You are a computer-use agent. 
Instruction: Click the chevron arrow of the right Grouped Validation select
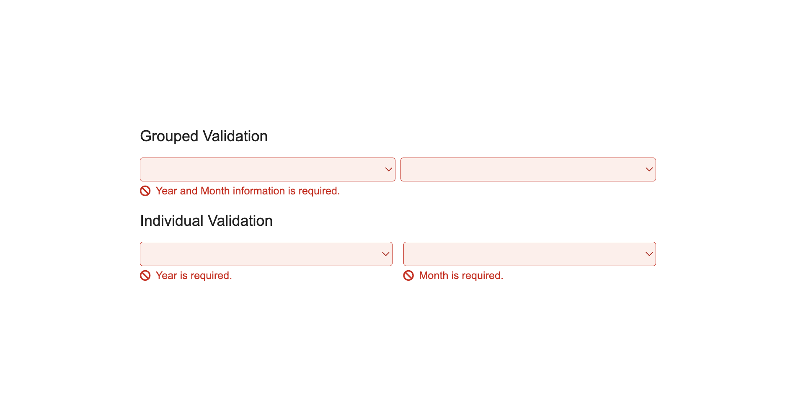[x=649, y=170]
